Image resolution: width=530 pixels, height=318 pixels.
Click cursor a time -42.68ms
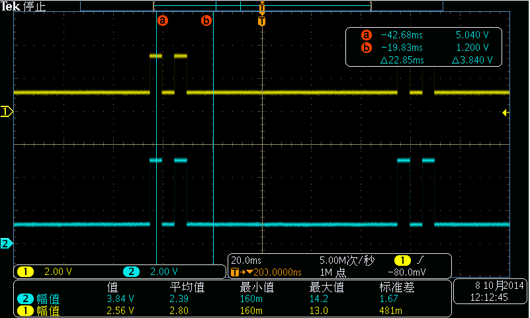(402, 35)
